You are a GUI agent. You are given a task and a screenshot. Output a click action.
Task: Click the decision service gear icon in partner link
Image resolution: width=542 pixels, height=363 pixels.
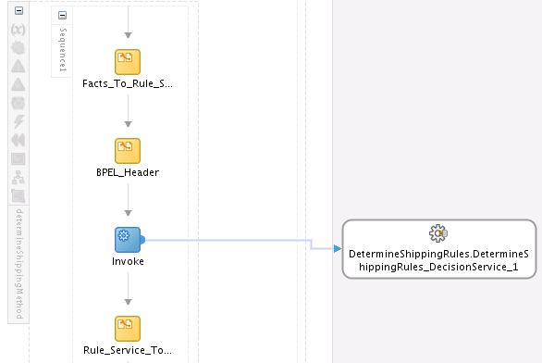pyautogui.click(x=438, y=233)
